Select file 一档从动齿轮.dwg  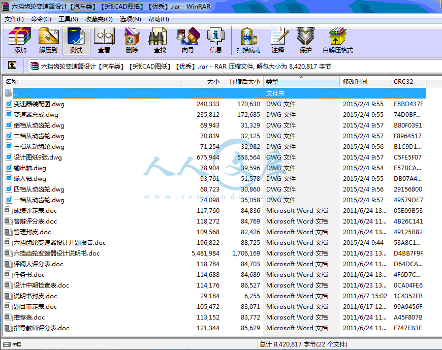[39, 200]
